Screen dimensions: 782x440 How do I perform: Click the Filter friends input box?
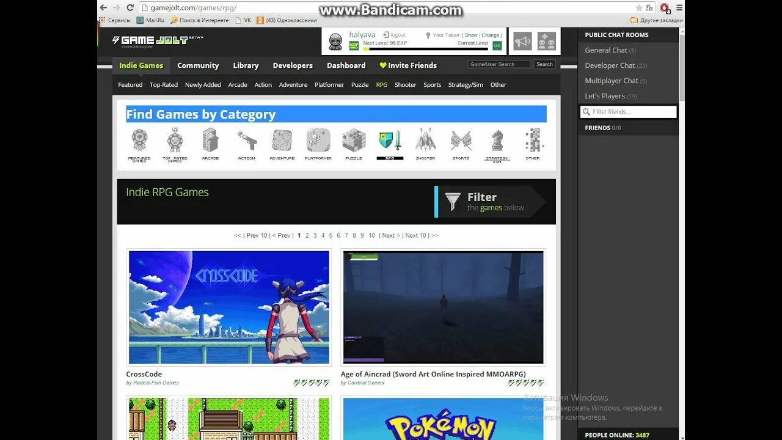coord(628,112)
